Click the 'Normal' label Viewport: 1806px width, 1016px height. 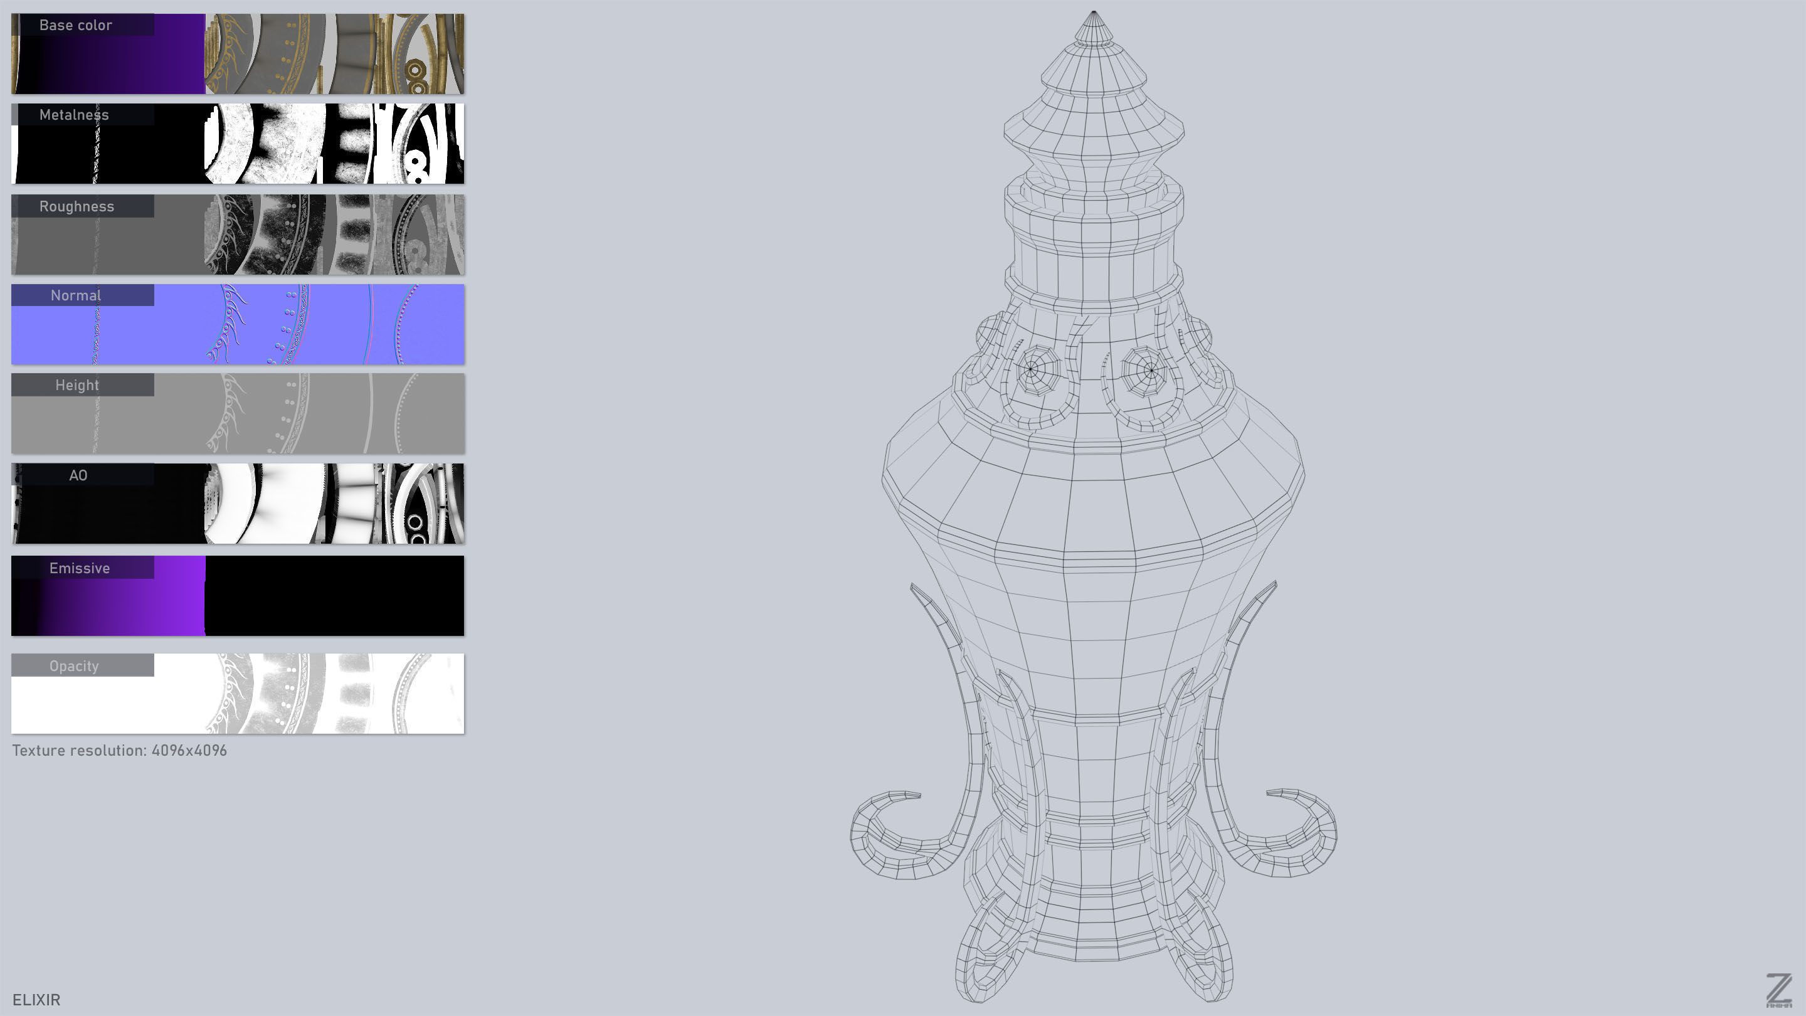[76, 296]
